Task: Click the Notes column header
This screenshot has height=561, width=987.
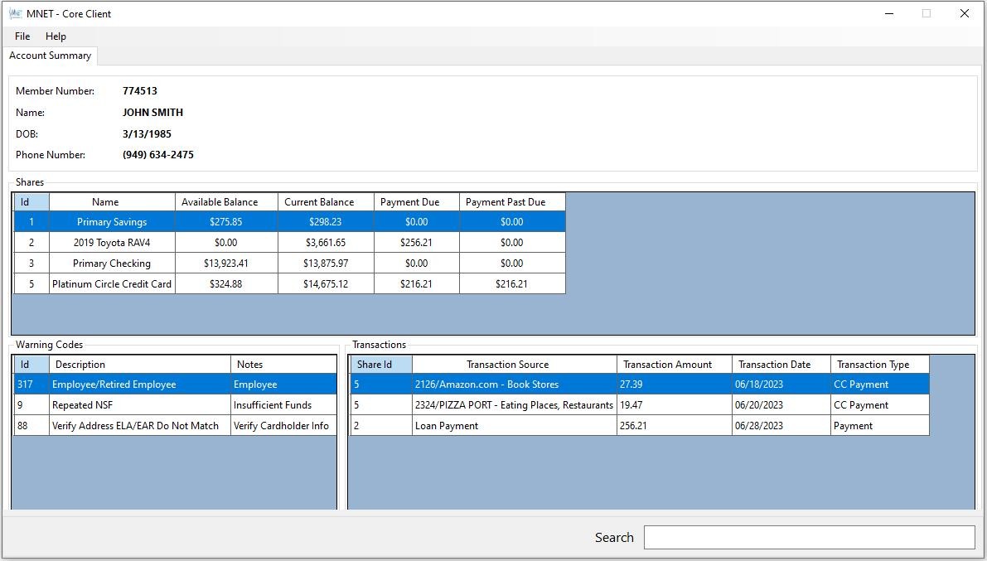Action: coord(283,364)
